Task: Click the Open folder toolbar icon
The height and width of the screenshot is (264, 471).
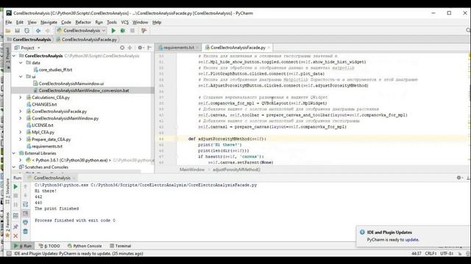Action: click(8, 31)
